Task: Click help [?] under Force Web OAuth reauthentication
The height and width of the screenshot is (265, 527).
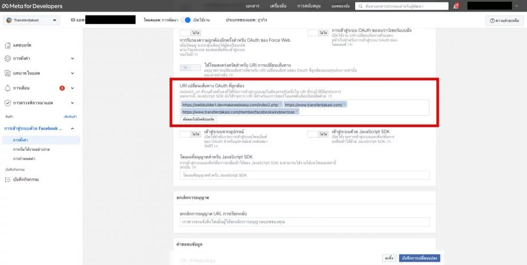Action: point(195,54)
